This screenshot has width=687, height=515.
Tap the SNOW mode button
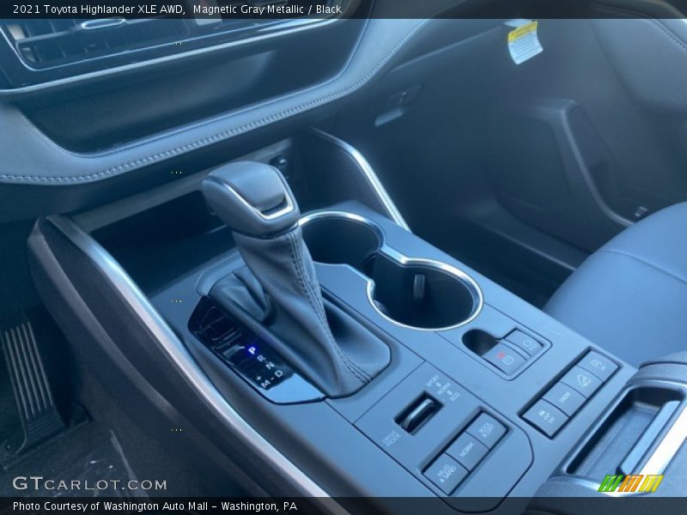point(566,397)
